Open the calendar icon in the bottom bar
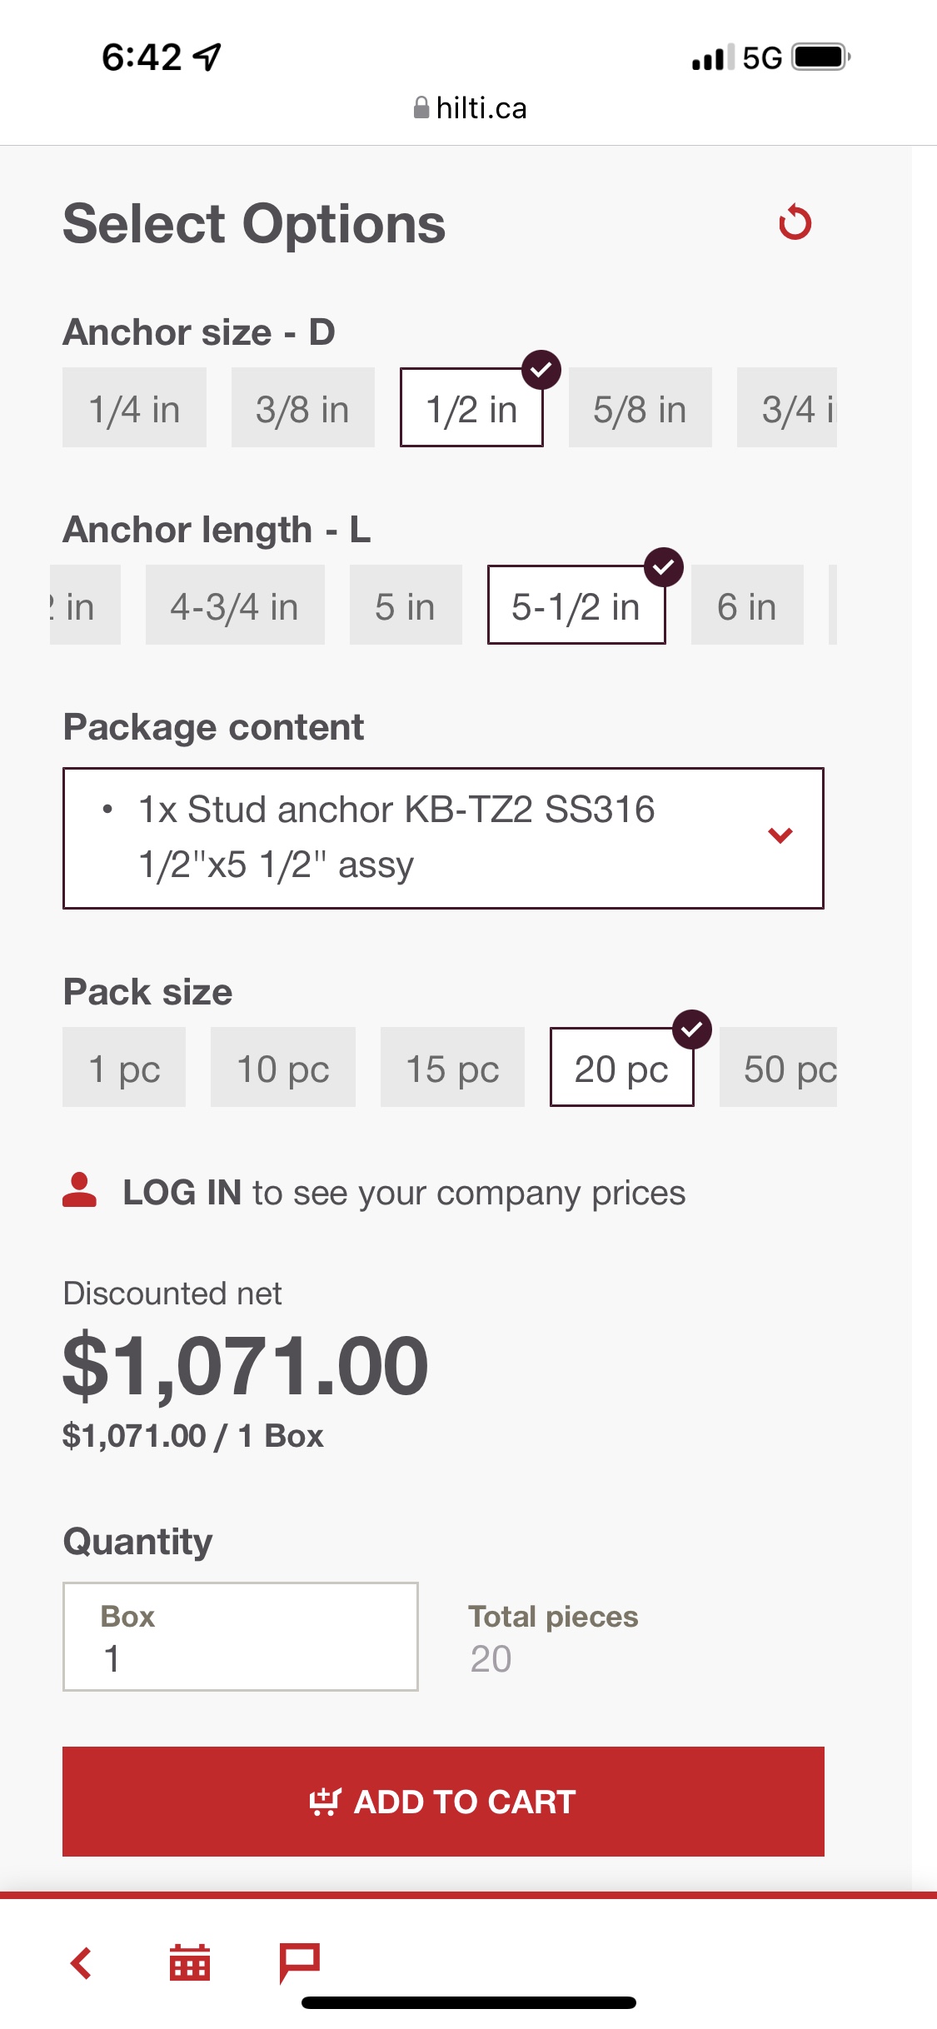 [190, 1963]
